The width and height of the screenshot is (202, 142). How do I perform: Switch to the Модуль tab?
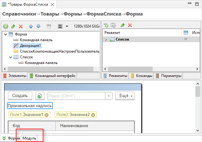click(x=29, y=138)
